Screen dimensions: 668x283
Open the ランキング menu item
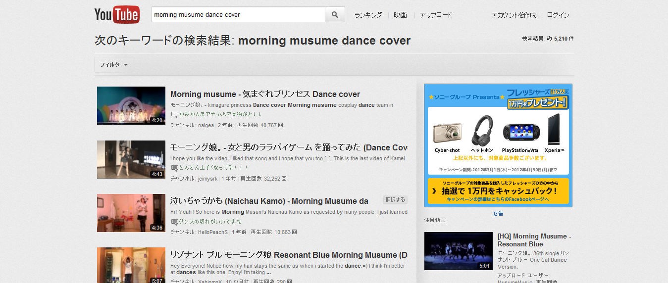point(368,15)
